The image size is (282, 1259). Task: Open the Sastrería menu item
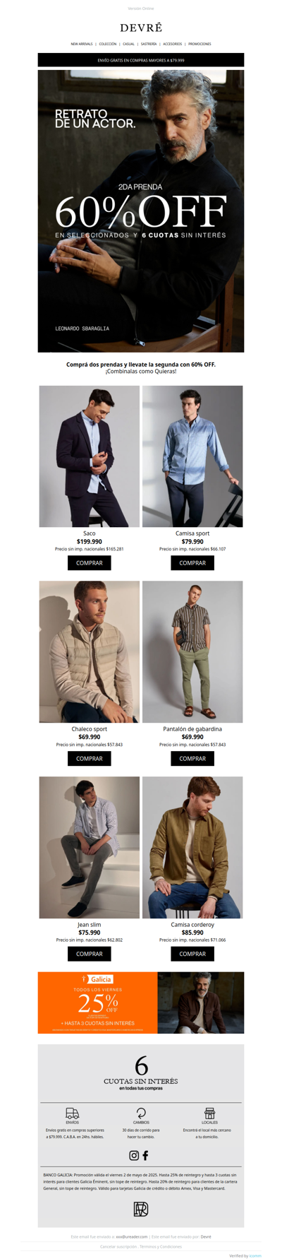(149, 44)
